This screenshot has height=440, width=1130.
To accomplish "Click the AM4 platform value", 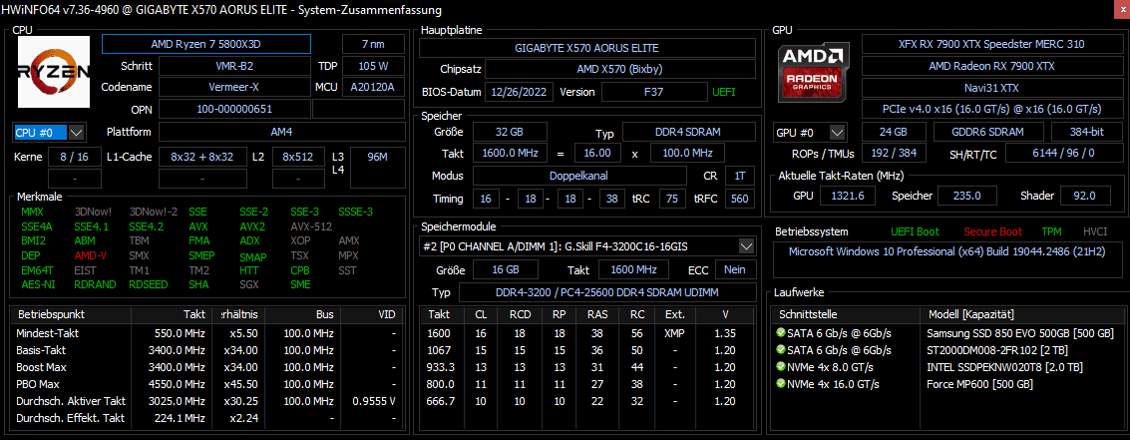I will [x=281, y=132].
